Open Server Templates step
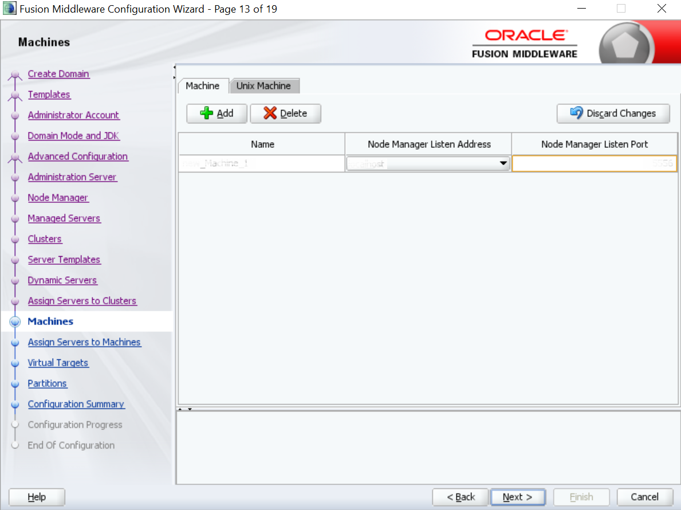Viewport: 681px width, 510px height. (x=64, y=260)
